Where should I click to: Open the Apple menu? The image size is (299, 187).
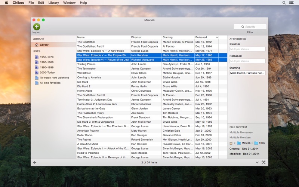[6, 3]
